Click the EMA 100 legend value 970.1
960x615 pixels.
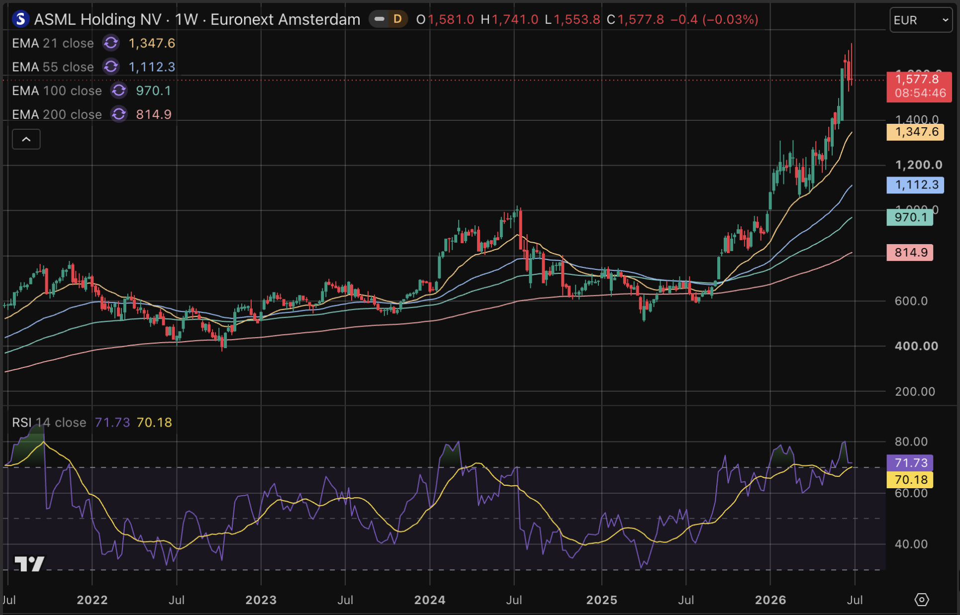153,90
